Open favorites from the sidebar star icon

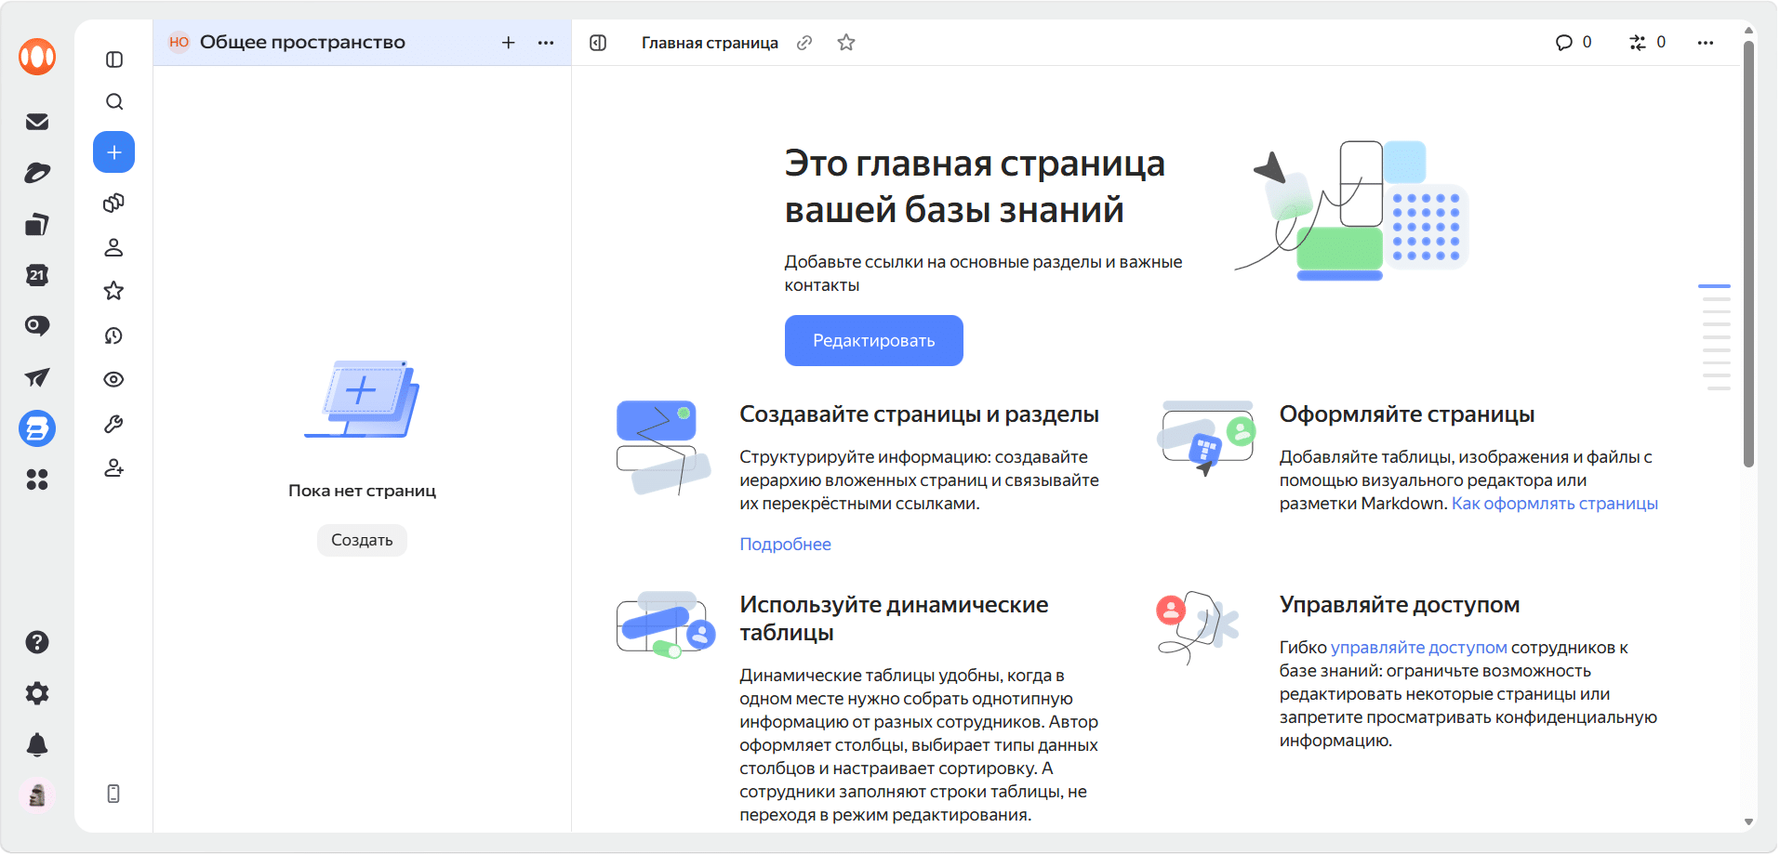114,291
